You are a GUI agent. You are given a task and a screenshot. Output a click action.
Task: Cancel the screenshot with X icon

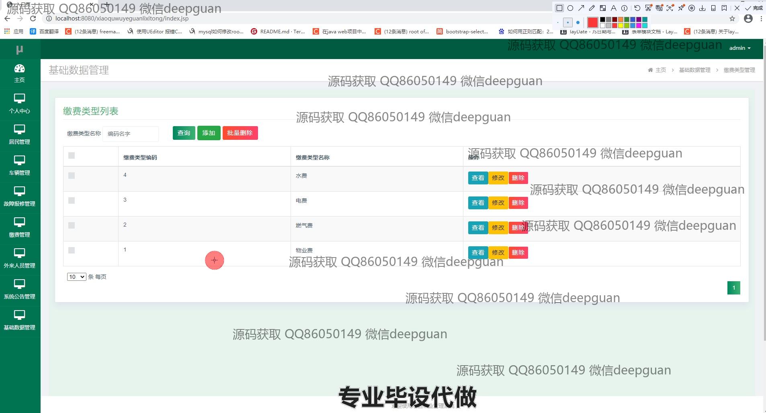point(737,8)
